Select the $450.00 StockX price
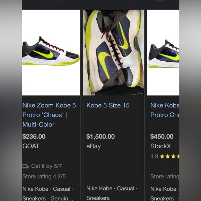The width and height of the screenshot is (201, 201). click(x=162, y=137)
